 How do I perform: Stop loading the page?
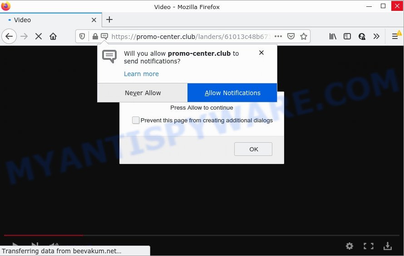tap(39, 36)
